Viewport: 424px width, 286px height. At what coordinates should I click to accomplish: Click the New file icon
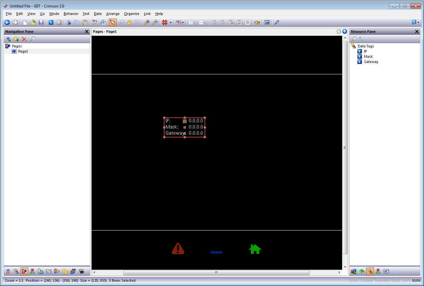pyautogui.click(x=25, y=22)
